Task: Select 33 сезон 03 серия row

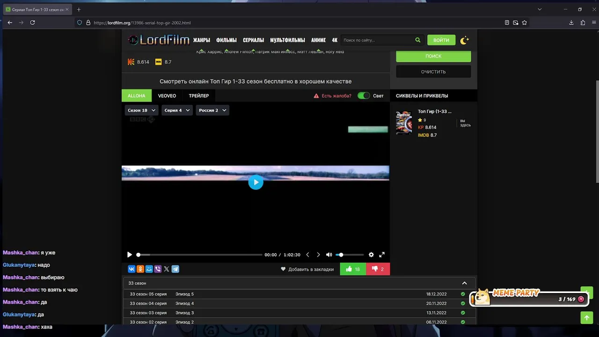Action: [x=299, y=313]
